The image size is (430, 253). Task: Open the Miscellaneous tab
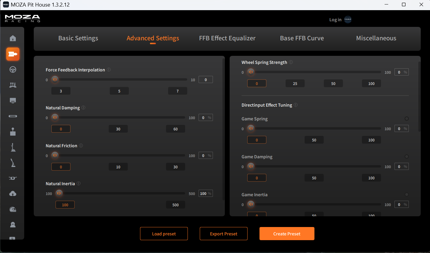tap(376, 38)
